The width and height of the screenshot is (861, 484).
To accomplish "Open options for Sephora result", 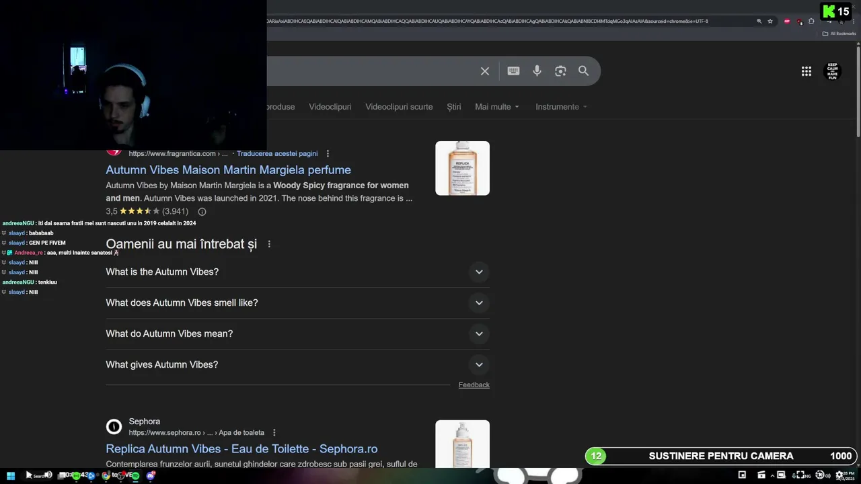I will pos(274,432).
